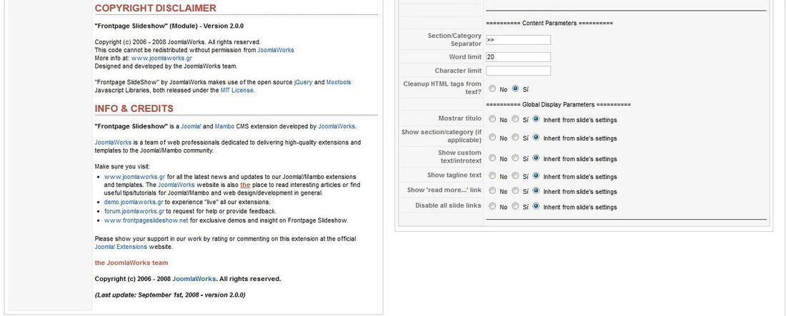Edit the Word limit field
The image size is (786, 316).
tap(518, 57)
